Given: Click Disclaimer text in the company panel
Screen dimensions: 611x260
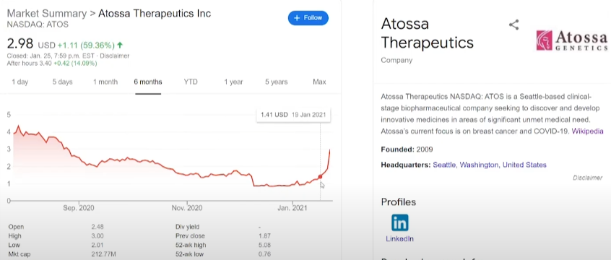Looking at the screenshot, I should pyautogui.click(x=587, y=178).
